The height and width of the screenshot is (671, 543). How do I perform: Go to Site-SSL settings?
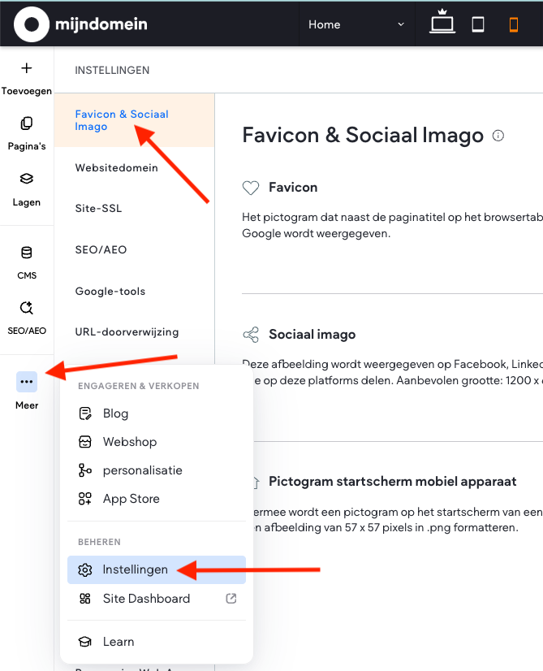pyautogui.click(x=98, y=209)
